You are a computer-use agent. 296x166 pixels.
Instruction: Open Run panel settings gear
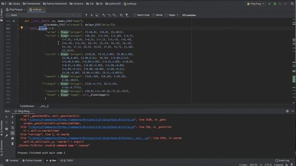coord(287,111)
